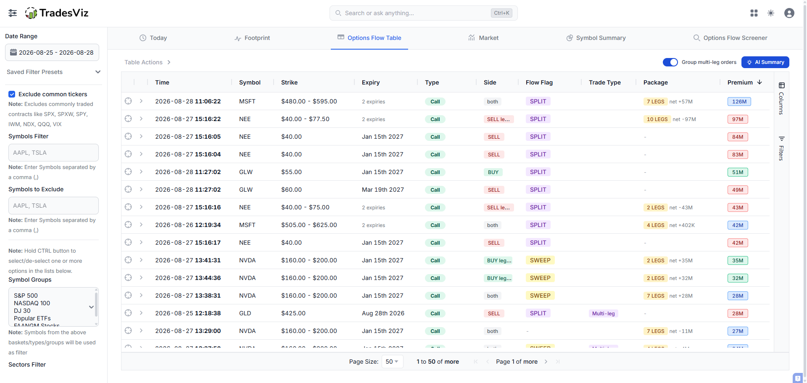The width and height of the screenshot is (807, 383).
Task: Click the target icon on the MSFT 12:19:34 row
Action: click(128, 225)
